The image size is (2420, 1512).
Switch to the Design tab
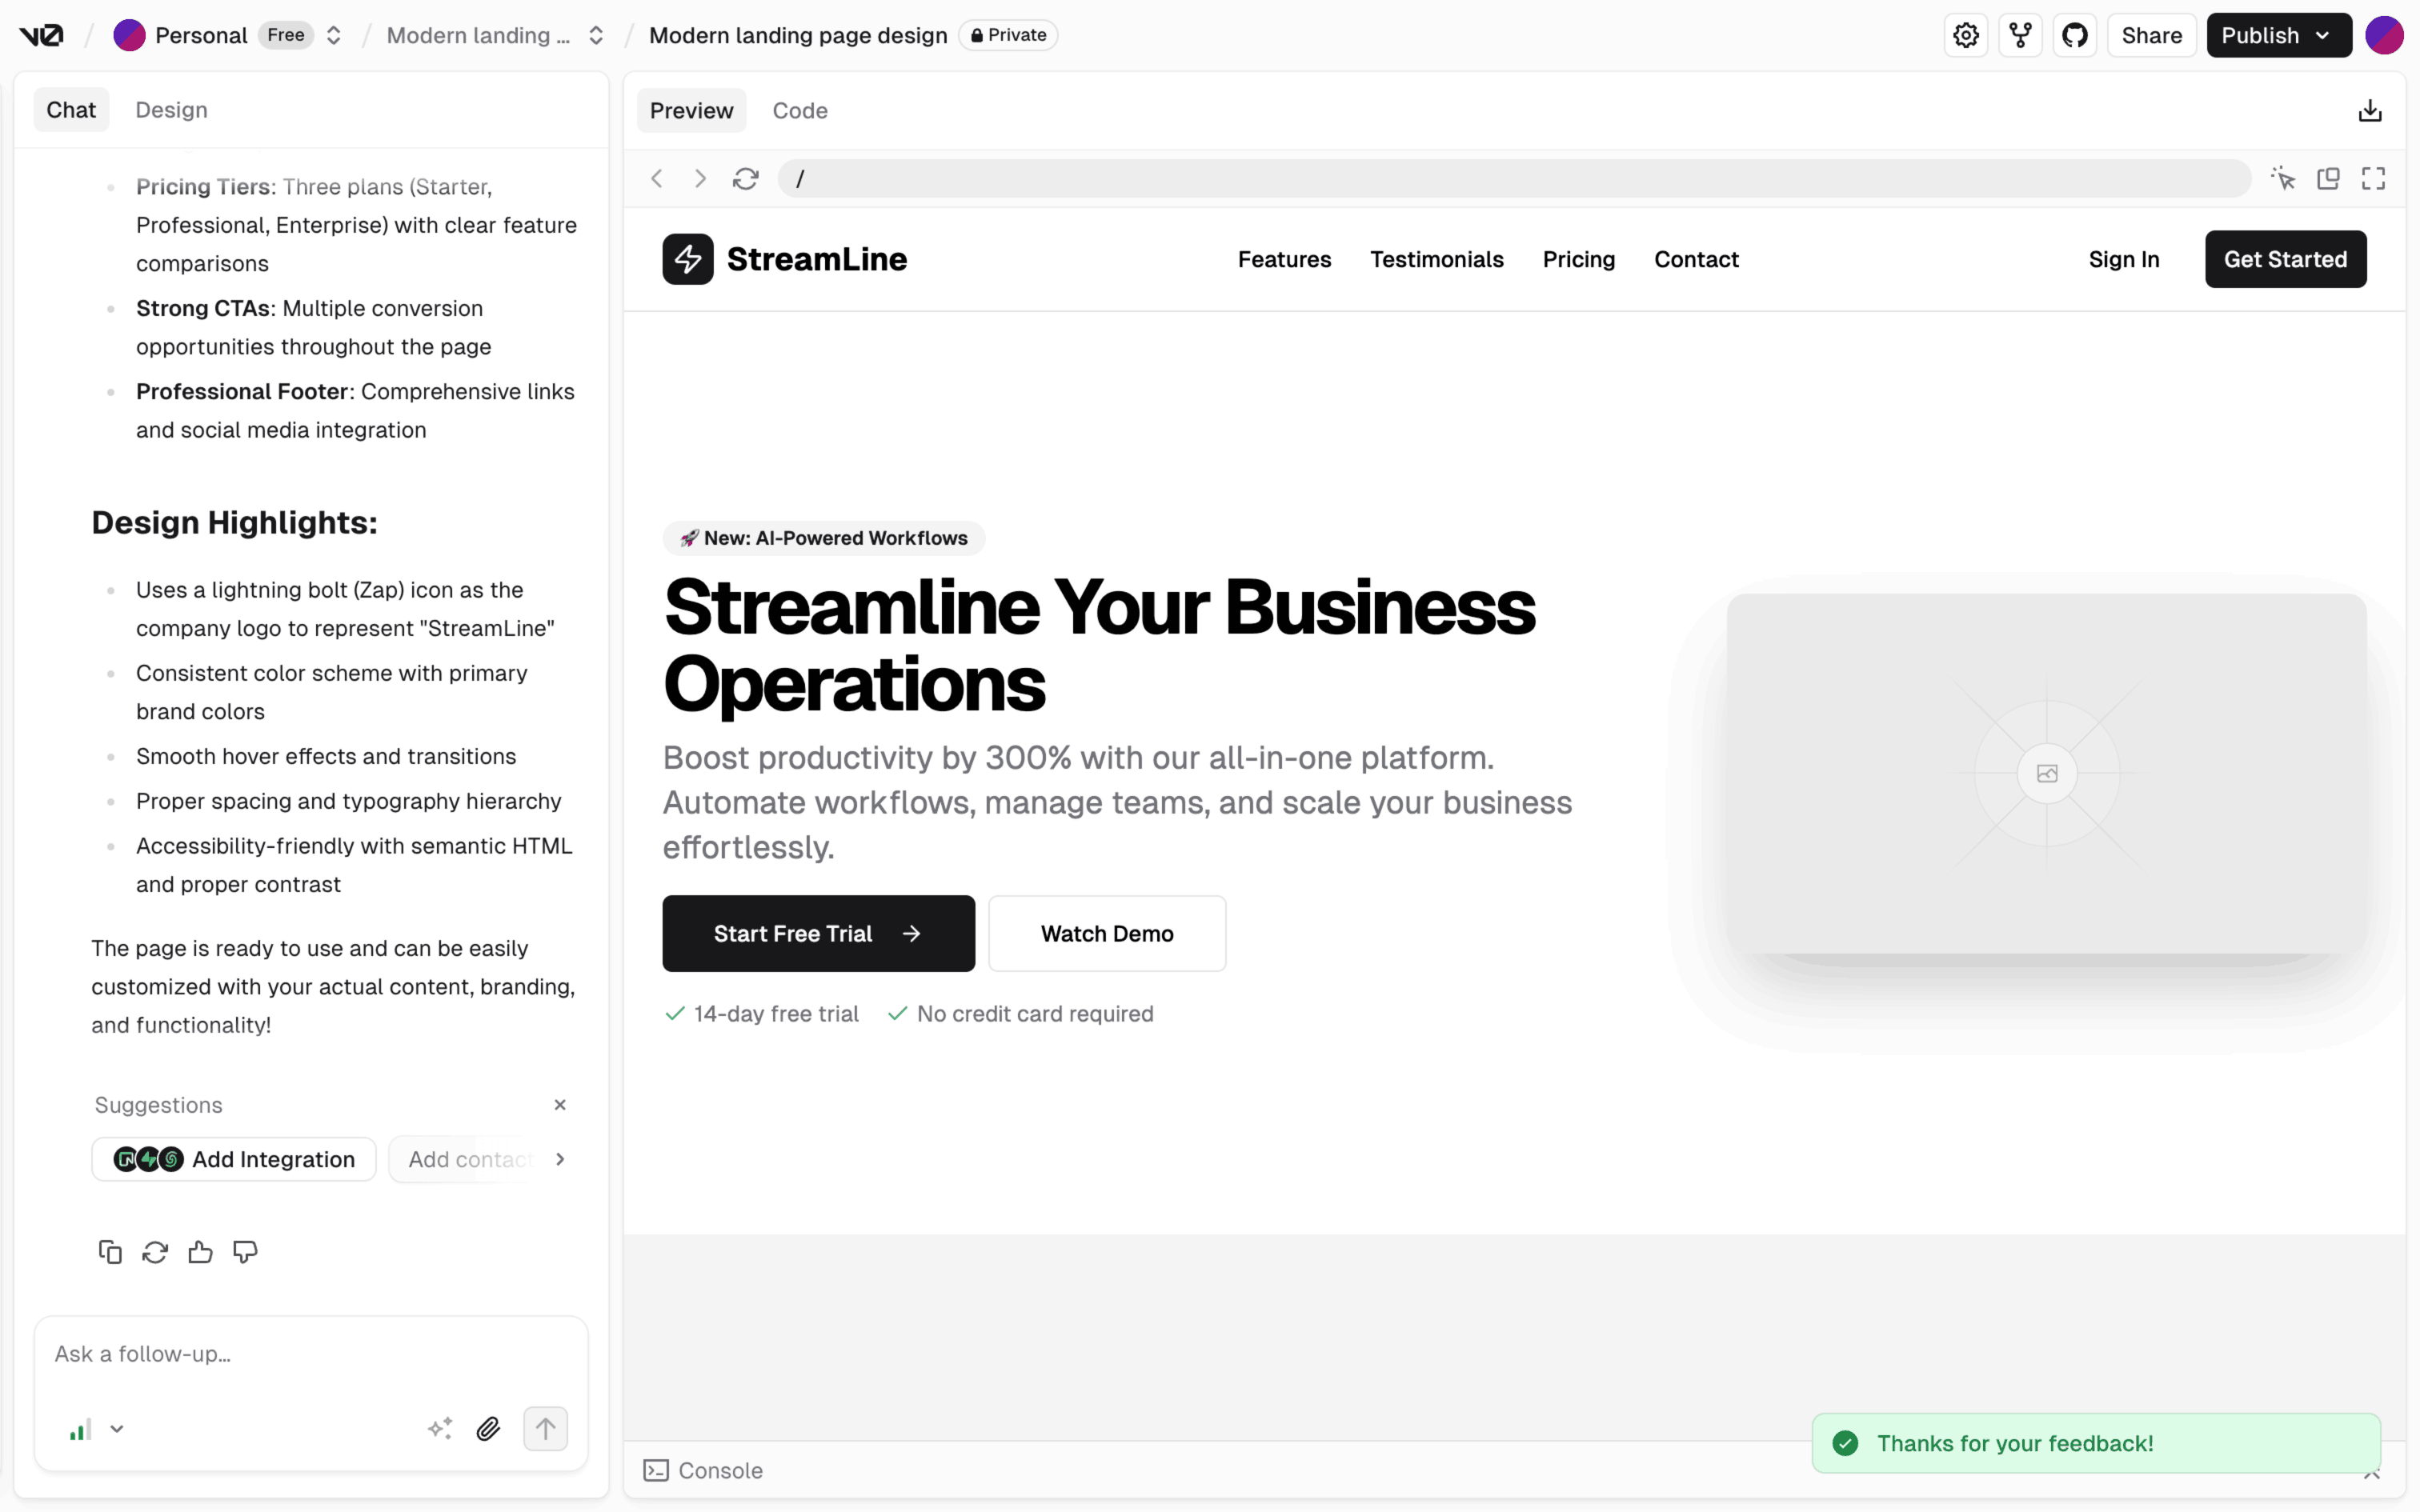pos(171,110)
